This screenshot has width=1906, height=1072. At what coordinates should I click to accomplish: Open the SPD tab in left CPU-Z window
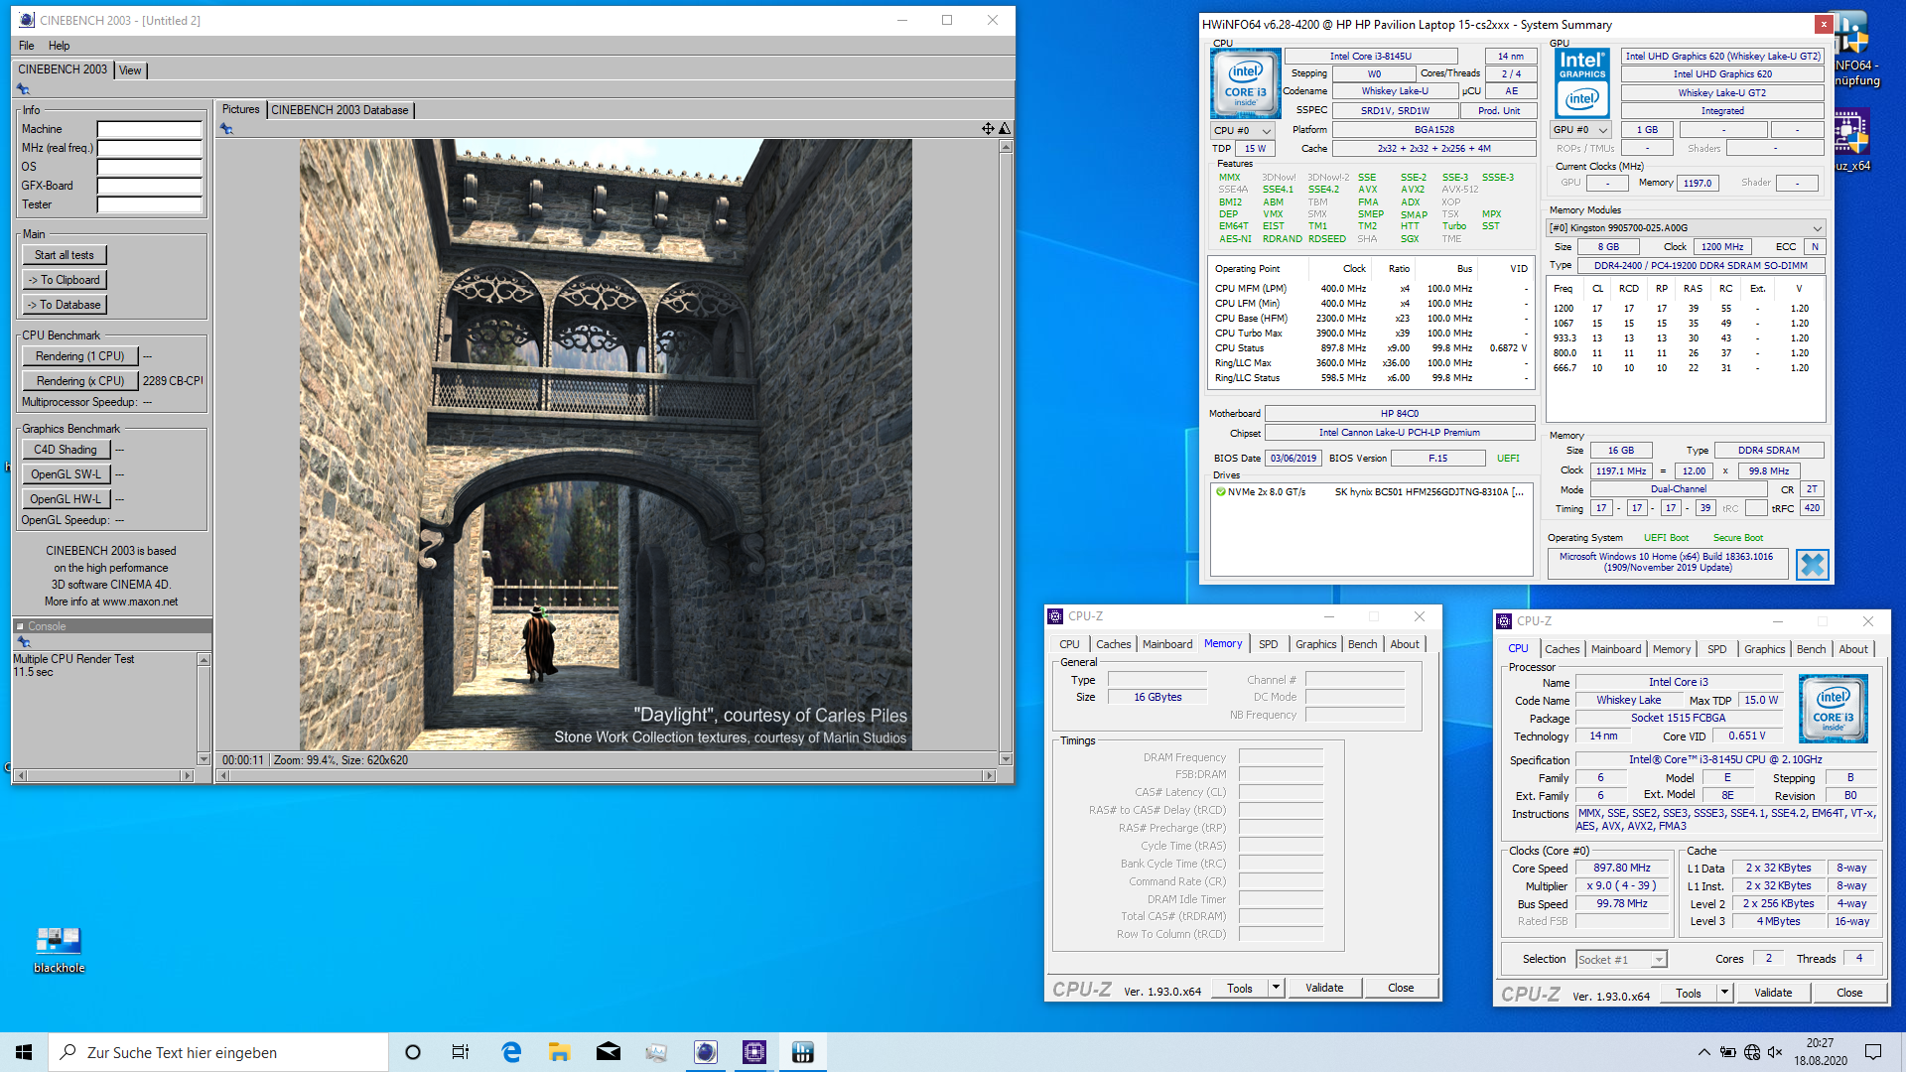(1268, 644)
